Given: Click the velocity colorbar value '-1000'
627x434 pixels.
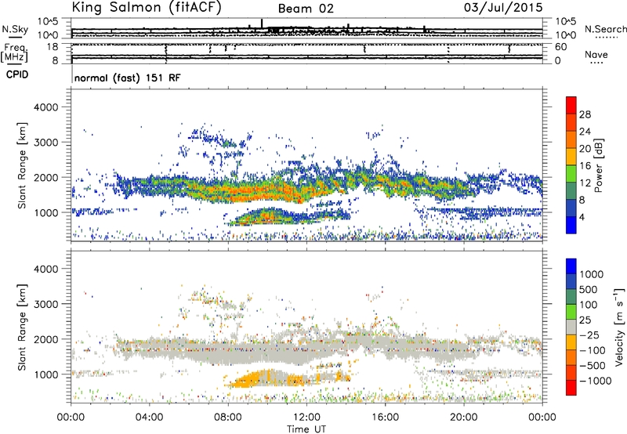Looking at the screenshot, I should click(x=596, y=381).
